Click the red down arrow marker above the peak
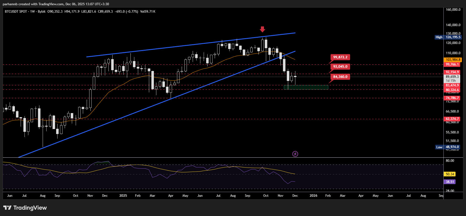Screen dimensions: 466x216 262,29
